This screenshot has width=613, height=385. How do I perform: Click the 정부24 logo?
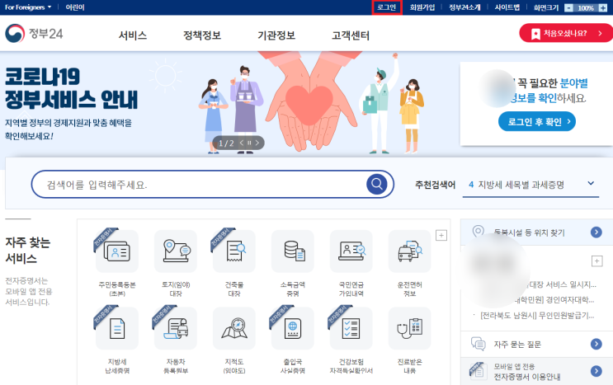pyautogui.click(x=34, y=34)
